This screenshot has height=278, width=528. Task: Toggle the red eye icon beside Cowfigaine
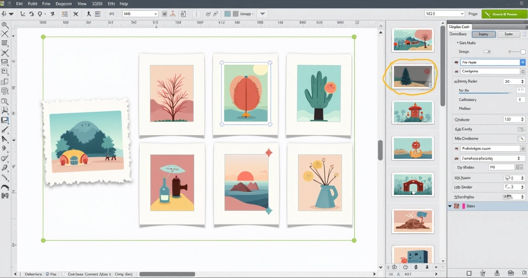click(456, 71)
